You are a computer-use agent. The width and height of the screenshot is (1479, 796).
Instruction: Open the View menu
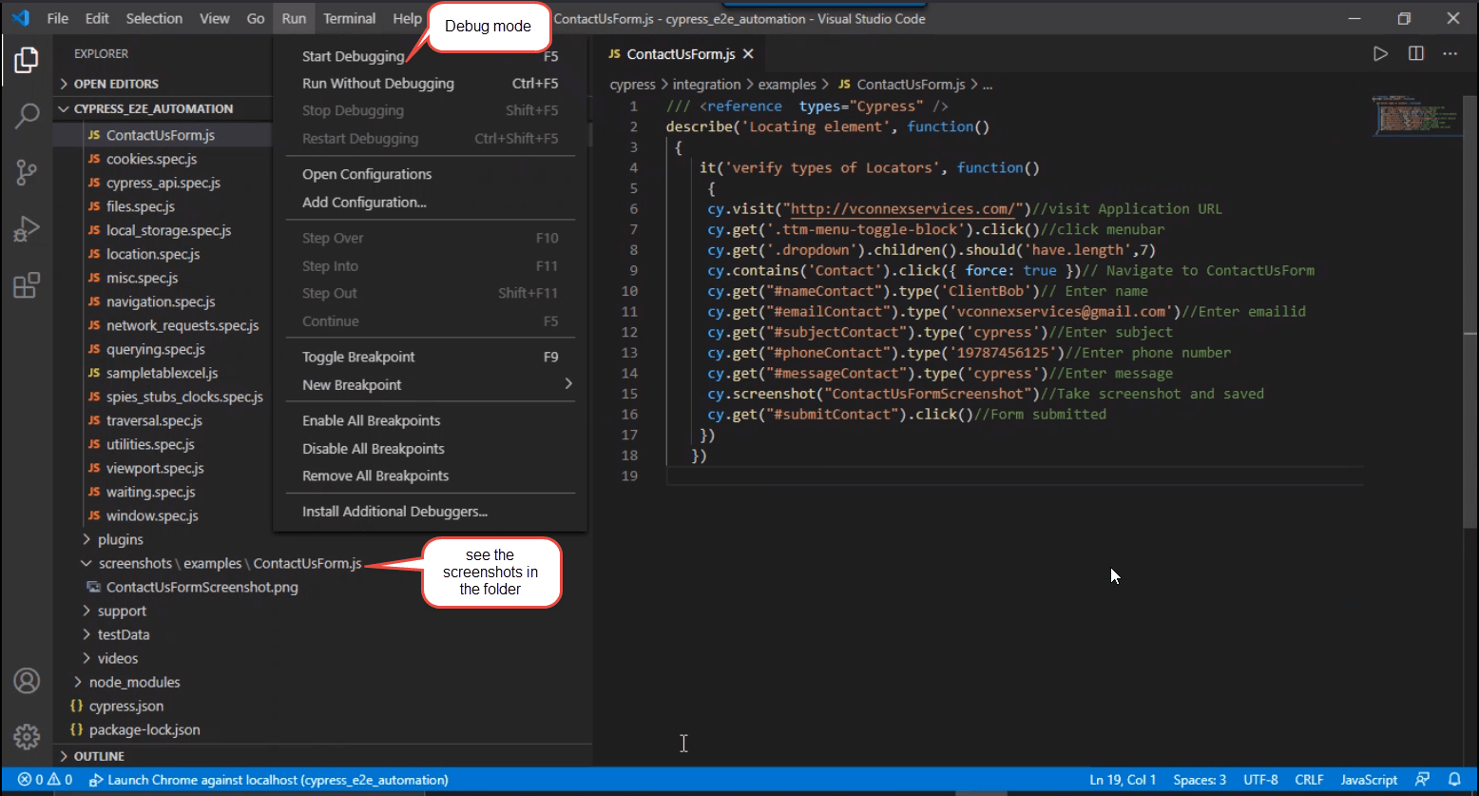click(215, 18)
